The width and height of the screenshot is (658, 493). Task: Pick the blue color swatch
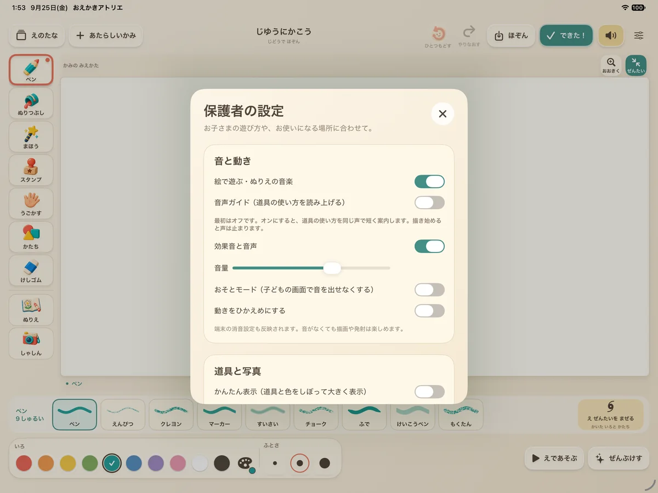[x=134, y=463]
